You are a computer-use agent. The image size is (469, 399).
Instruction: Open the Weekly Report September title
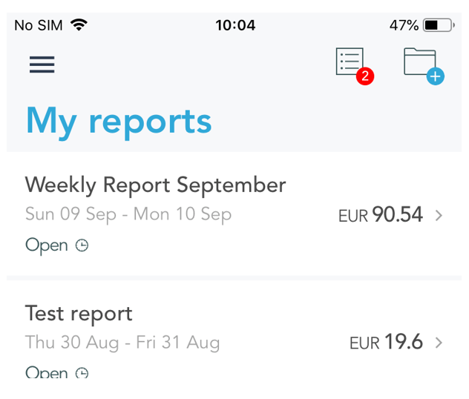[155, 185]
